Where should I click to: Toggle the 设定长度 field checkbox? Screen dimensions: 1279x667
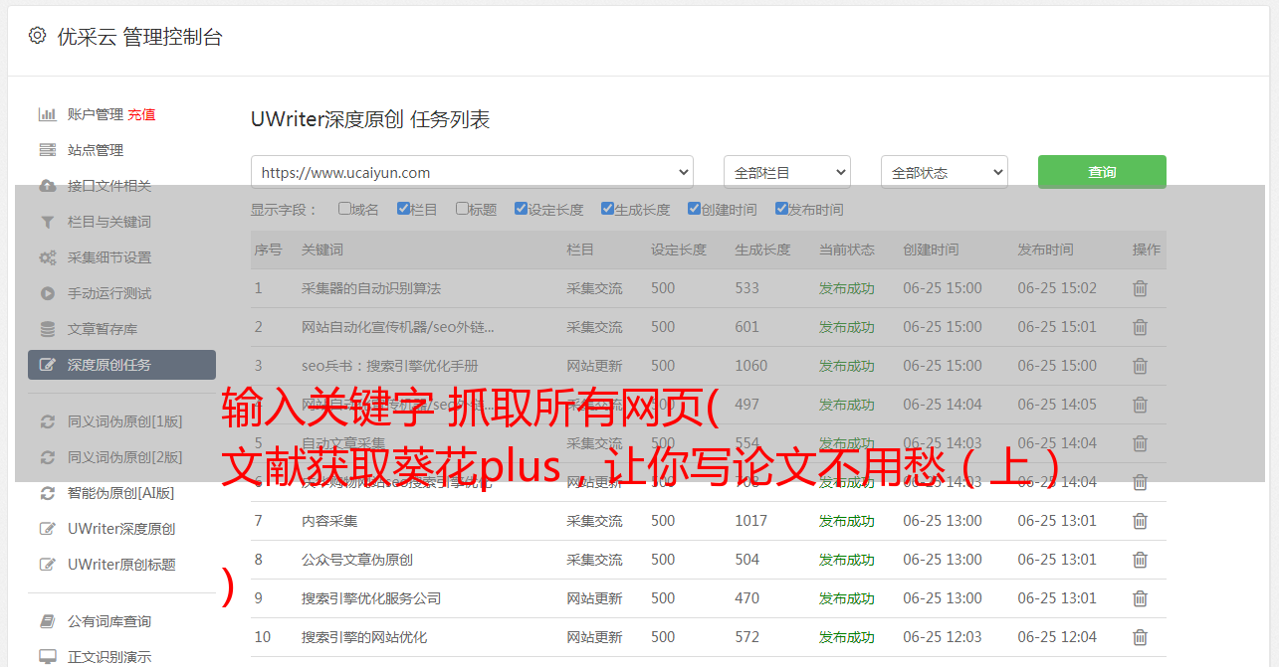(521, 209)
